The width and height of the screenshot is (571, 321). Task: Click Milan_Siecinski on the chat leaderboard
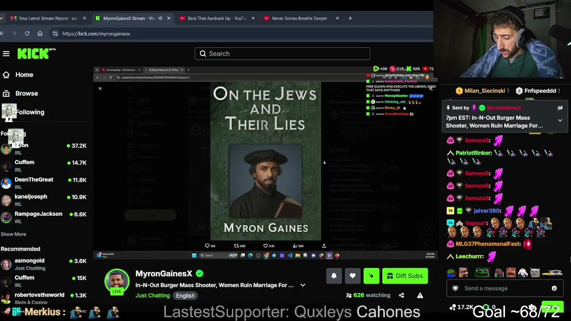click(x=485, y=91)
